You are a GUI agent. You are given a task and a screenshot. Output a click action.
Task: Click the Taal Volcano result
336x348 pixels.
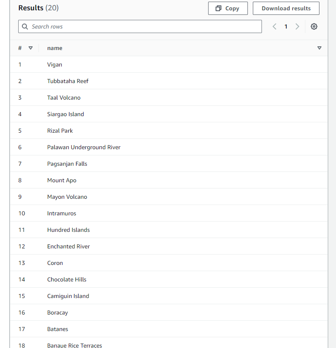click(64, 98)
